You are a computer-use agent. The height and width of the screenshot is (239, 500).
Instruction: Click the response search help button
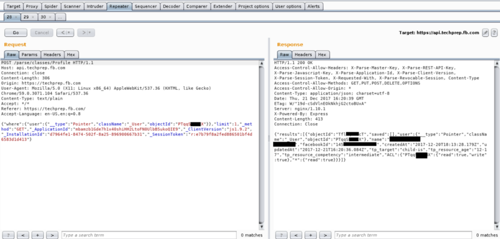coord(282,235)
